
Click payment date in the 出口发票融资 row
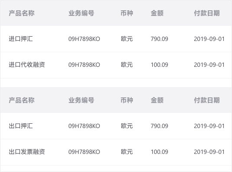[x=209, y=152]
